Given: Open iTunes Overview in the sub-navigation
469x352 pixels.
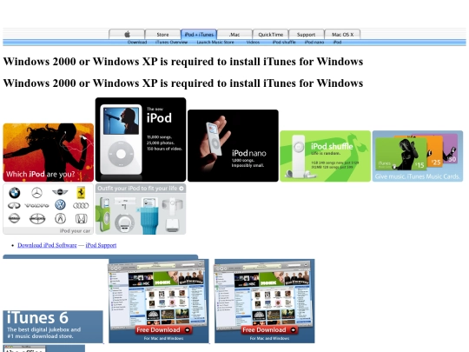Looking at the screenshot, I should pyautogui.click(x=171, y=43).
